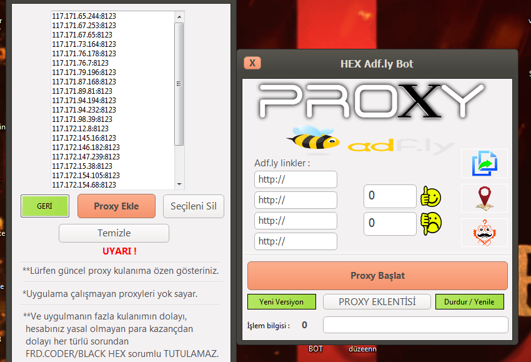Close the HEX Adf.ly Bot window
The height and width of the screenshot is (362, 531).
(x=252, y=63)
